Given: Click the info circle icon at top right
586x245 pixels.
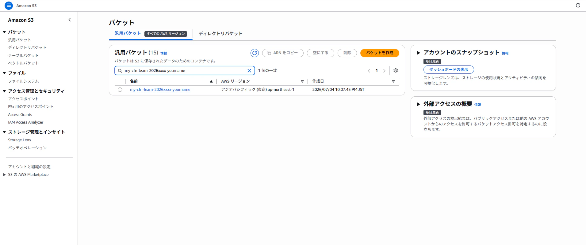Looking at the screenshot, I should tap(578, 5).
